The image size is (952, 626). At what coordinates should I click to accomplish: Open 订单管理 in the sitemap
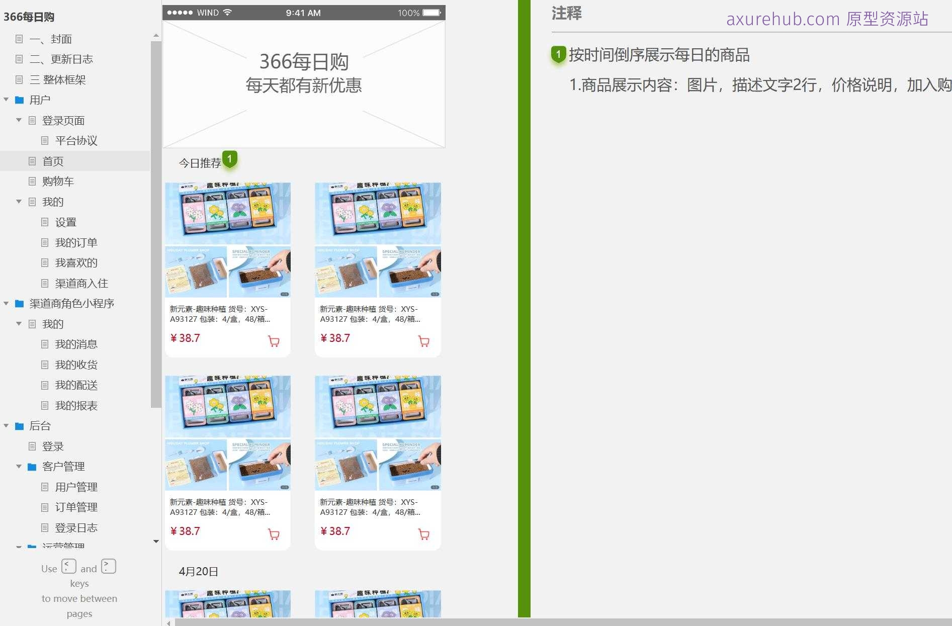click(x=76, y=507)
